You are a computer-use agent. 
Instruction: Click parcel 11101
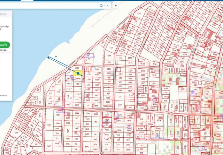111,48
